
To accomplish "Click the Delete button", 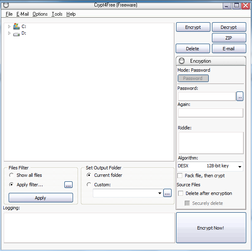I will point(193,49).
